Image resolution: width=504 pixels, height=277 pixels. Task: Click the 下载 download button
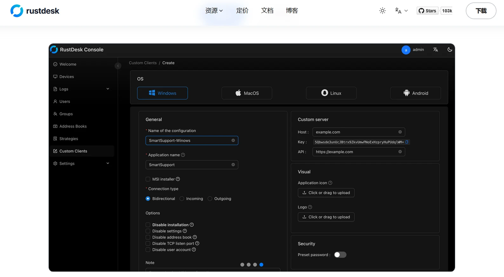click(x=481, y=11)
